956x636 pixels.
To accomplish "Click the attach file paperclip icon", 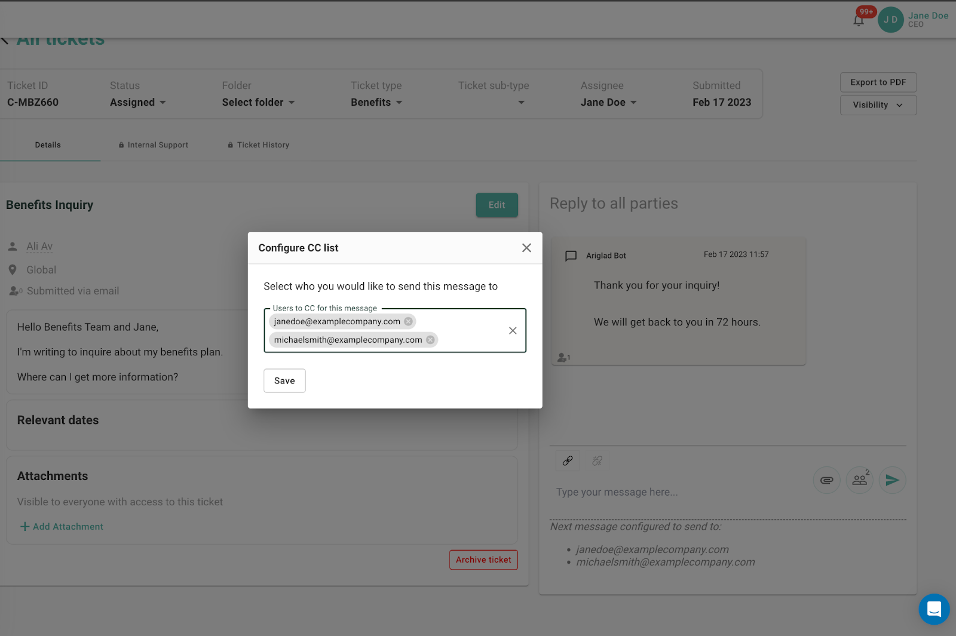I will coord(827,480).
